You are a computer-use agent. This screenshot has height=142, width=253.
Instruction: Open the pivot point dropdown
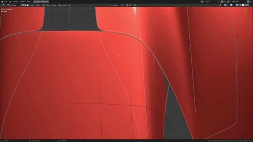pyautogui.click(x=123, y=5)
